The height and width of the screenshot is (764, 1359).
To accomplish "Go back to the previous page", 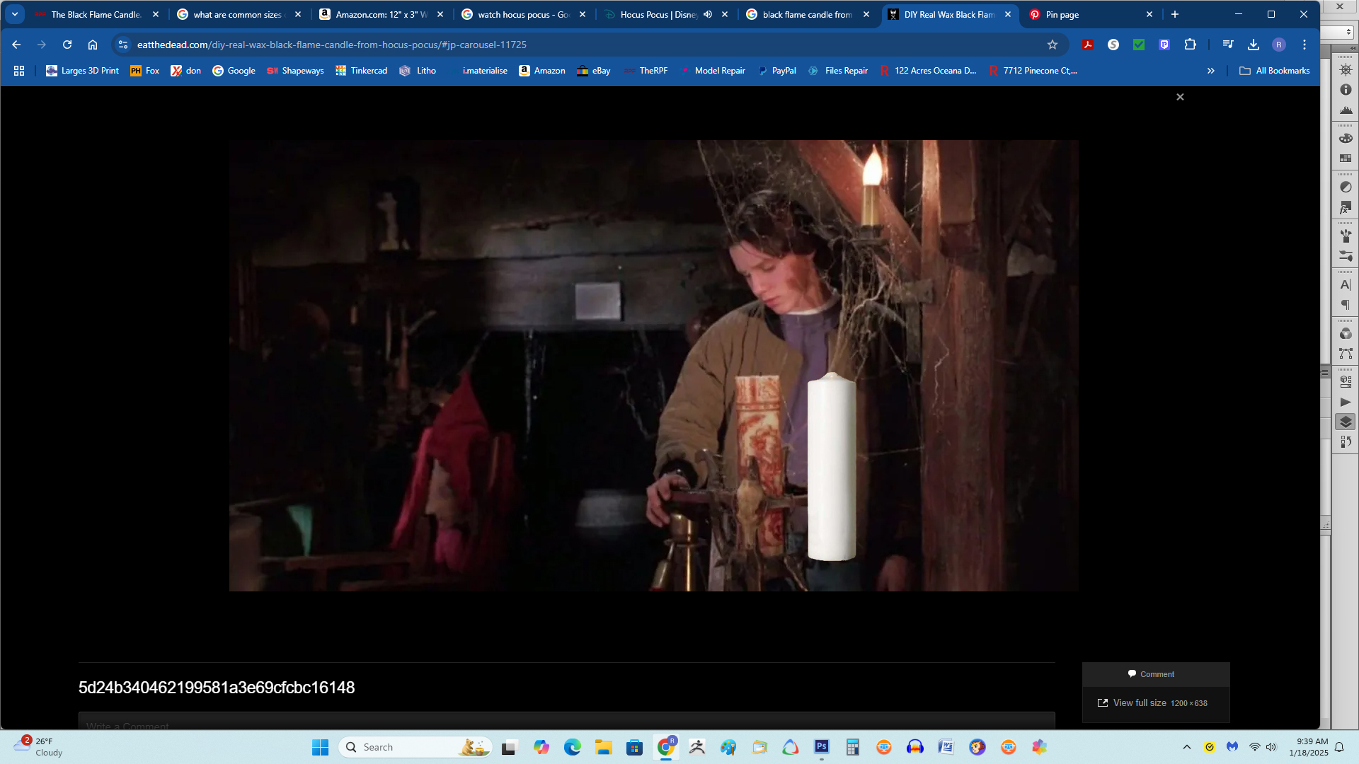I will (x=16, y=45).
